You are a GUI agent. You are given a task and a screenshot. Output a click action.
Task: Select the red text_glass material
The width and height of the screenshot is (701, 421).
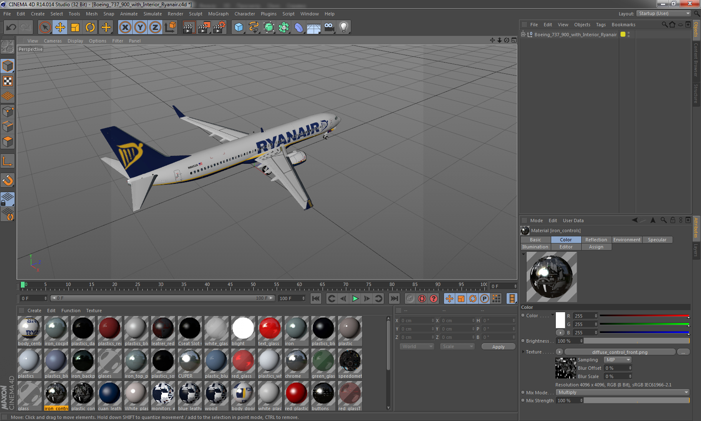(x=270, y=331)
